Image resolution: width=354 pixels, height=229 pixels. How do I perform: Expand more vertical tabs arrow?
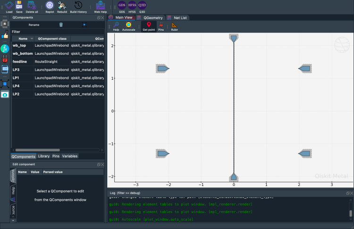(x=13, y=221)
